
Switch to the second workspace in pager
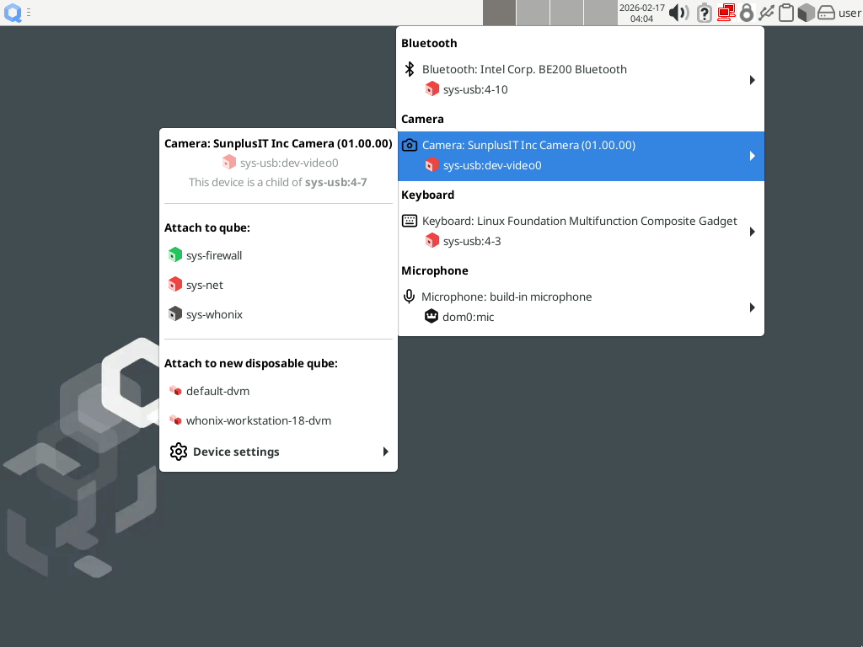pos(533,13)
